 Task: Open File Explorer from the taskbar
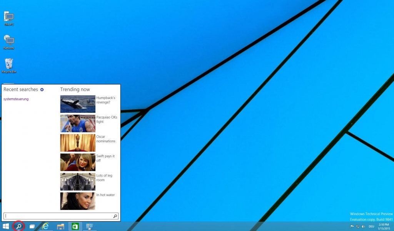[x=60, y=226]
